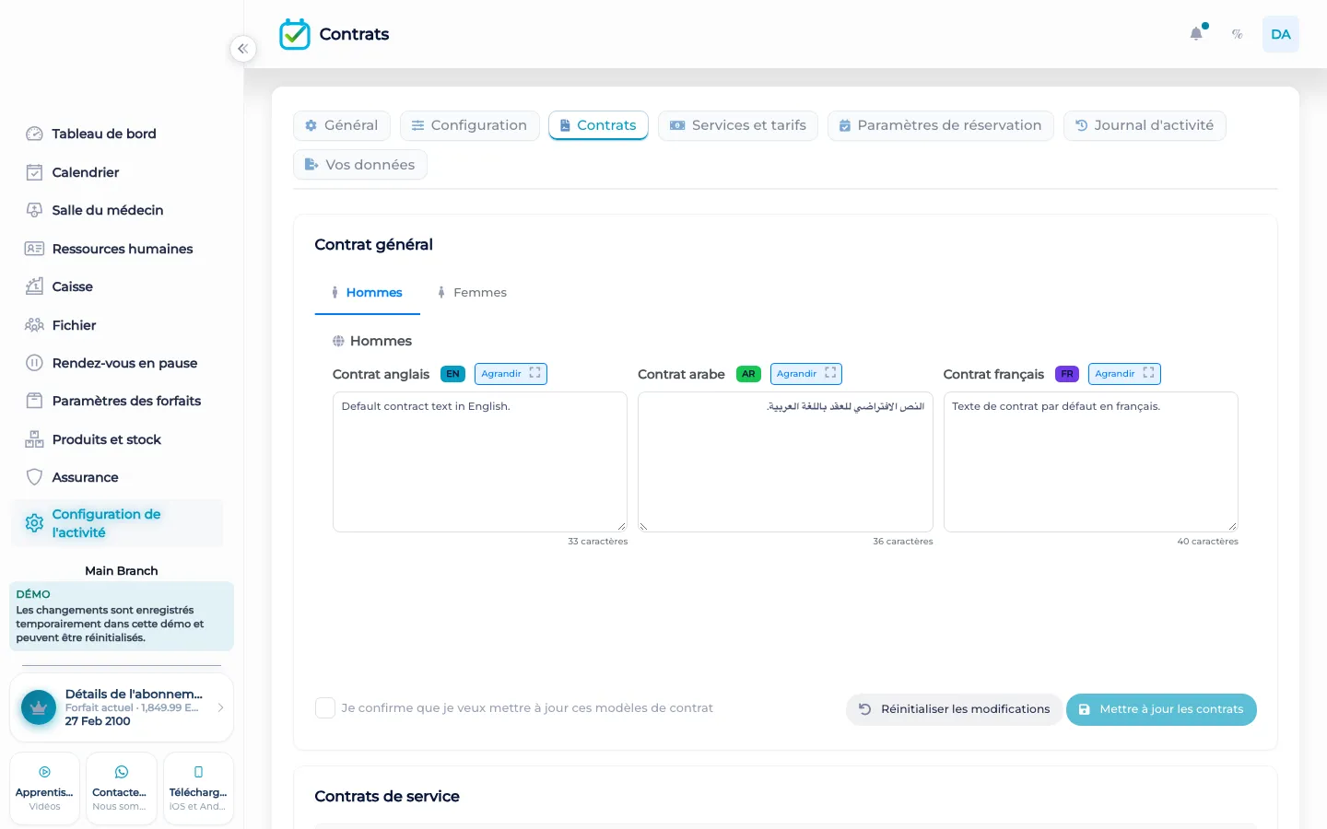Focus the French contract text area
The width and height of the screenshot is (1327, 829).
(x=1091, y=462)
